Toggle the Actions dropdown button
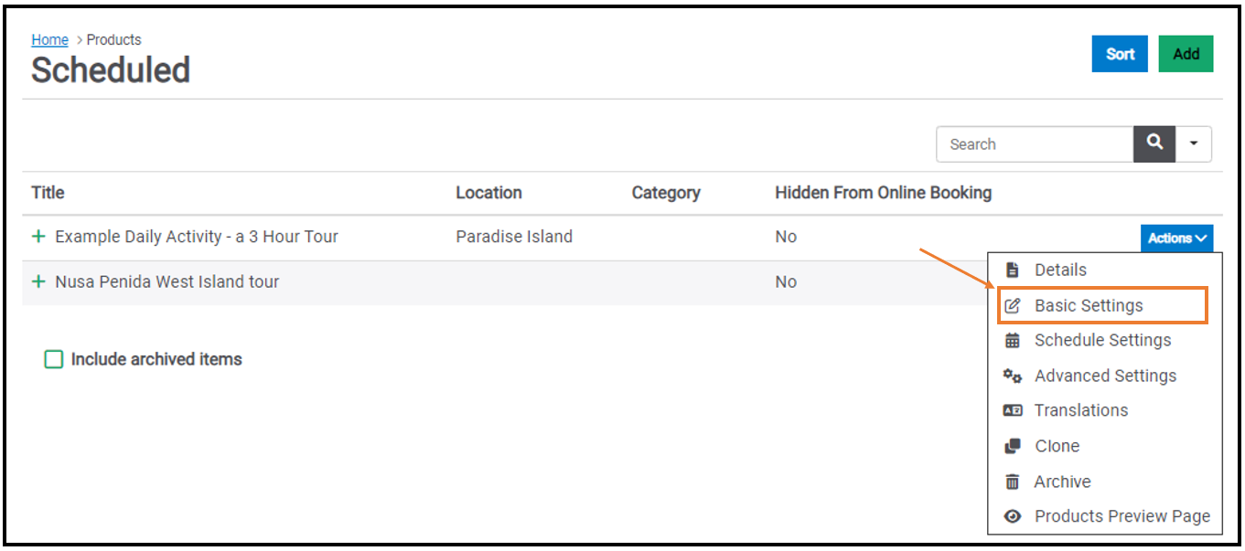The width and height of the screenshot is (1245, 551). point(1177,238)
